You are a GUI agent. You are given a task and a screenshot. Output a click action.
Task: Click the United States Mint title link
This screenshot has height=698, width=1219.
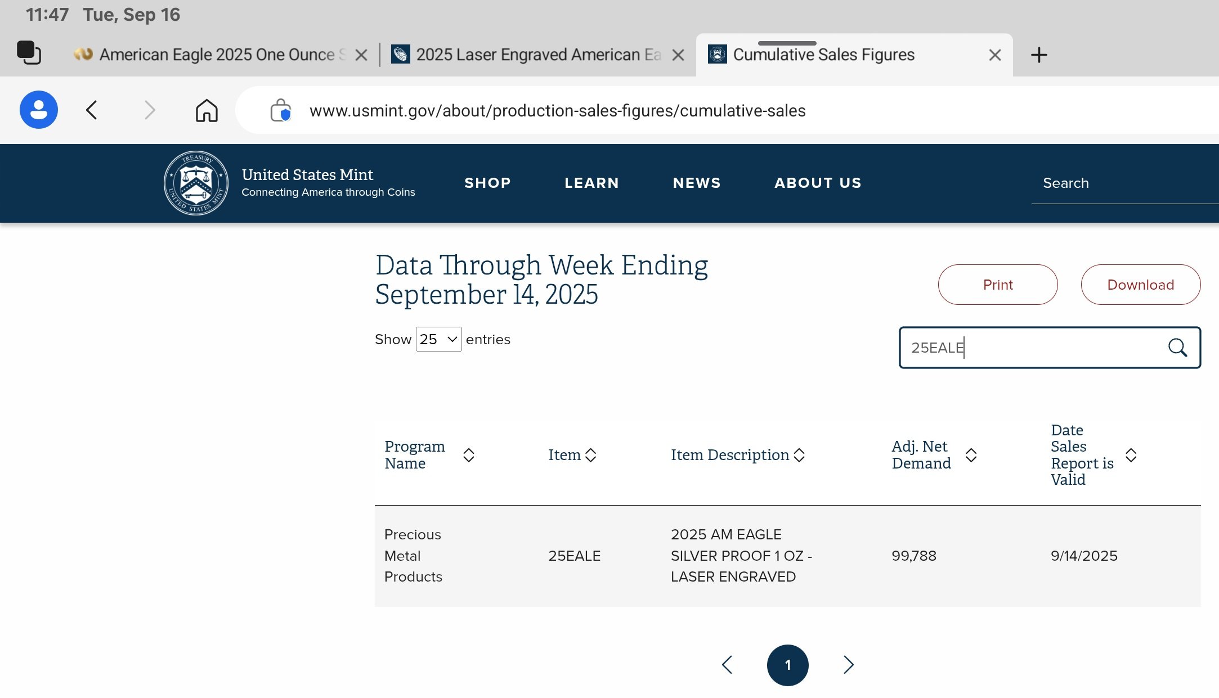coord(307,174)
